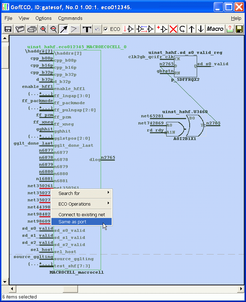246x302 pixels.
Task: Open the Help menu
Action: pyautogui.click(x=236, y=18)
